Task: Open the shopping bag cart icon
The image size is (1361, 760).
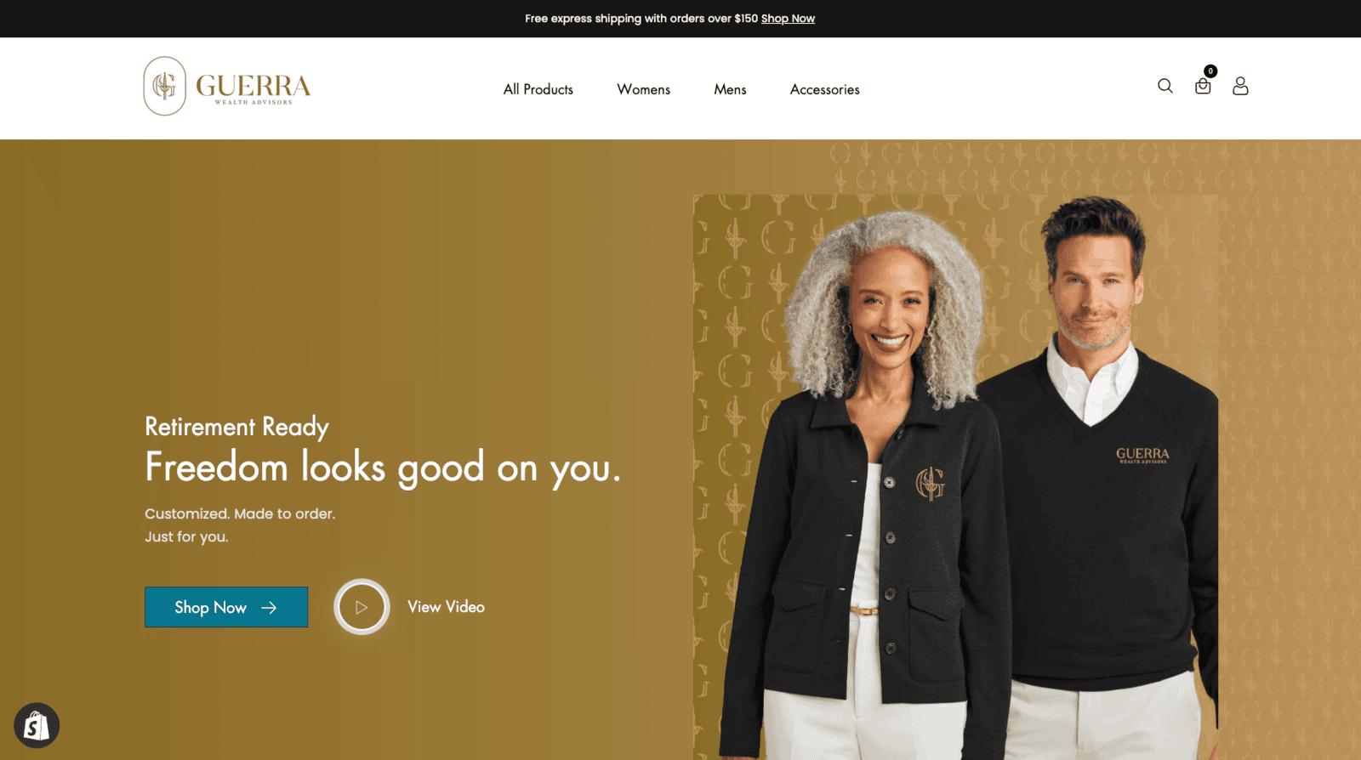Action: coord(1203,87)
